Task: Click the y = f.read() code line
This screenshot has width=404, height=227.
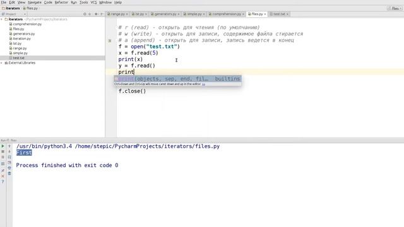Action: click(137, 66)
